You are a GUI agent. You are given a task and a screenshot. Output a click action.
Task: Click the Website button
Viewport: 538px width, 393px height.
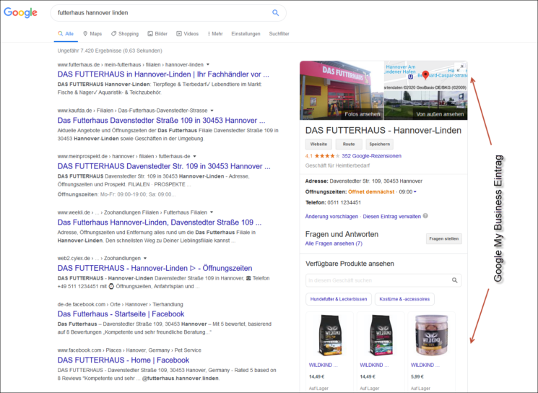click(x=318, y=144)
